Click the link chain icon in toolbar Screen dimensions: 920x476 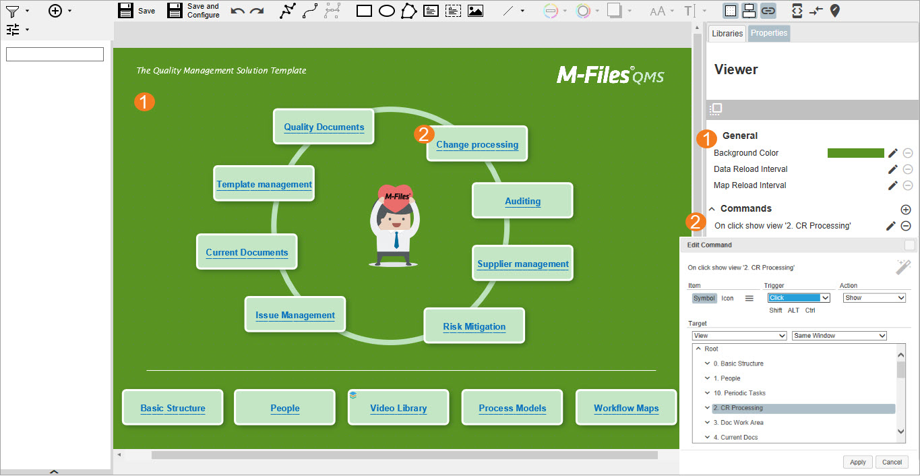pos(768,11)
